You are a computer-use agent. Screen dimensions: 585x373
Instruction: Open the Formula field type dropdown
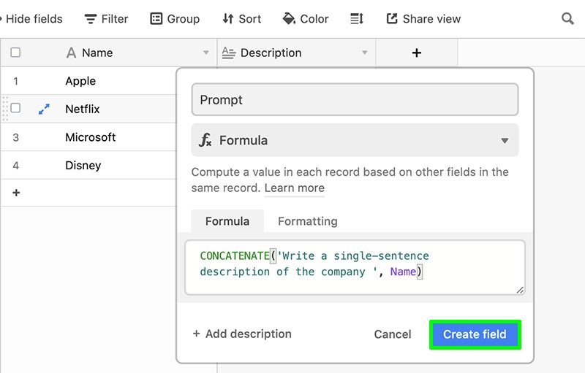tap(355, 140)
